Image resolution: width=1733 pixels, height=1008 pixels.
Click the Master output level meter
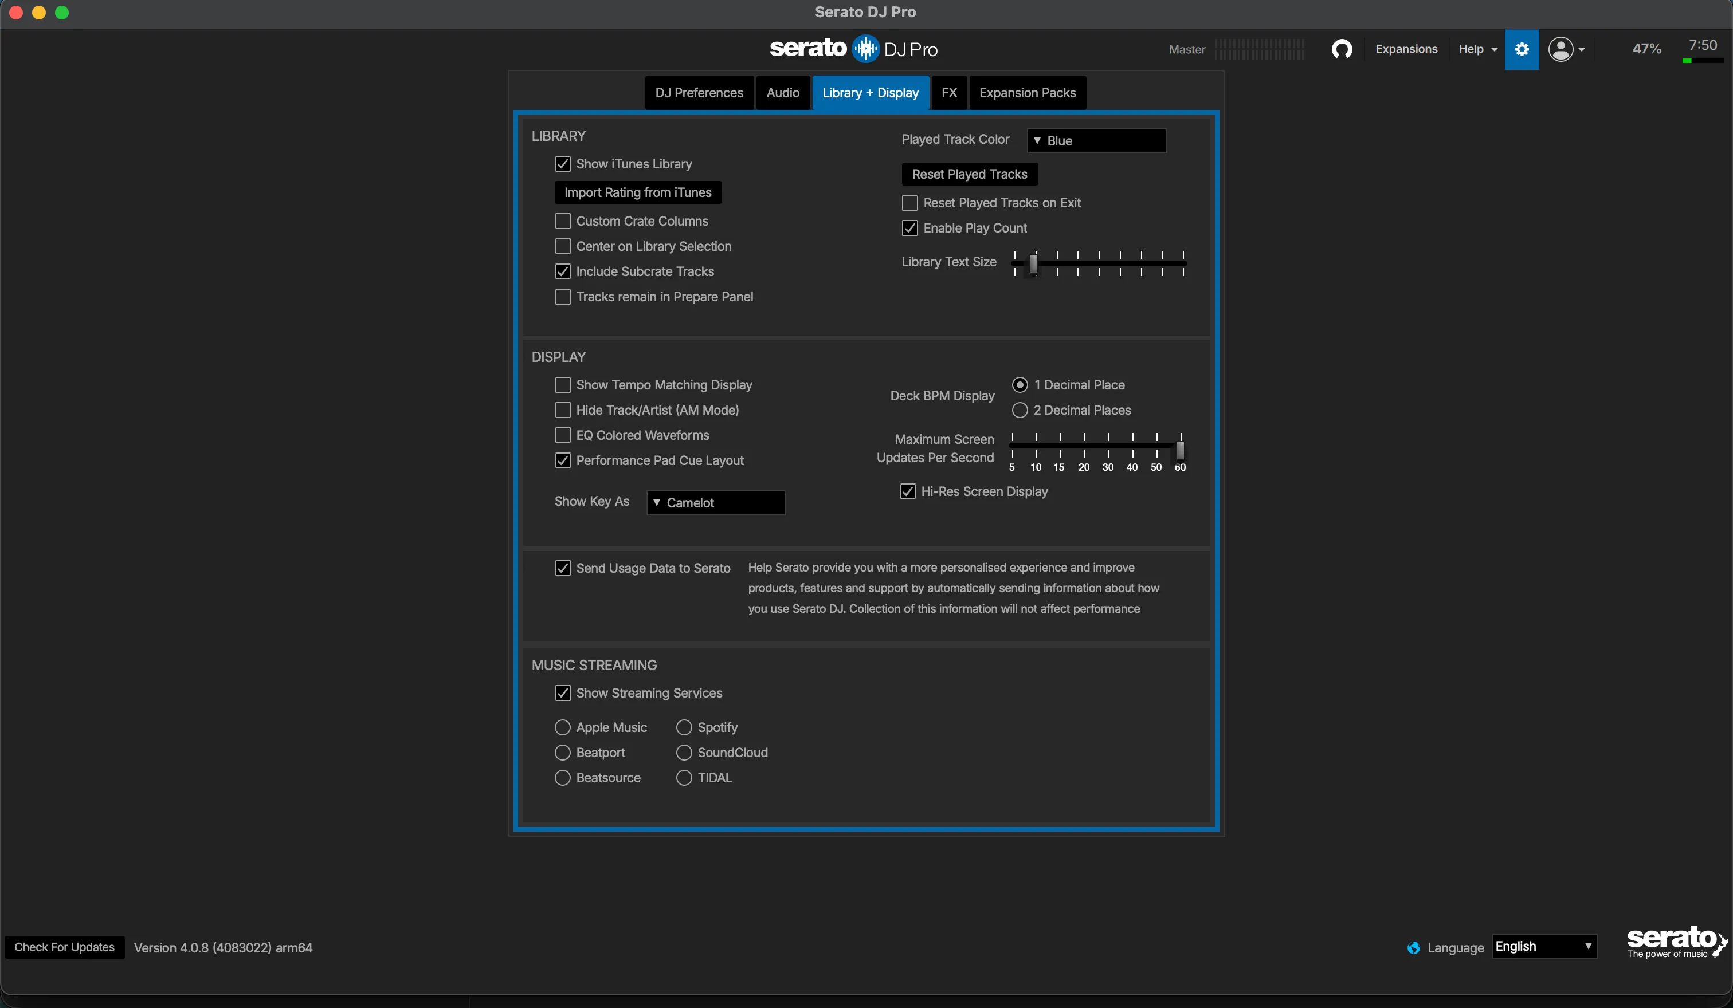[x=1258, y=49]
